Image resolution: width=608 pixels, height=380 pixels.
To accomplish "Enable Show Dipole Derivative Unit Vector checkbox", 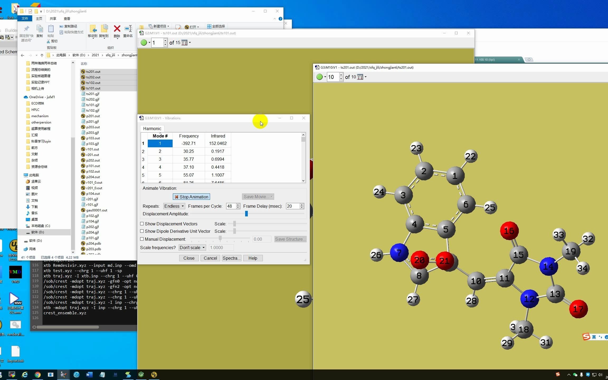I will [142, 231].
